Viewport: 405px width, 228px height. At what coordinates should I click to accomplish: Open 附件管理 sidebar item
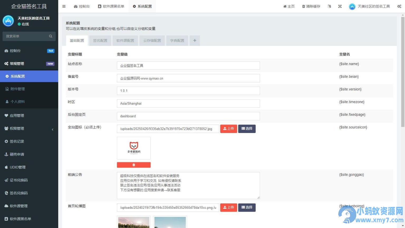(x=29, y=89)
